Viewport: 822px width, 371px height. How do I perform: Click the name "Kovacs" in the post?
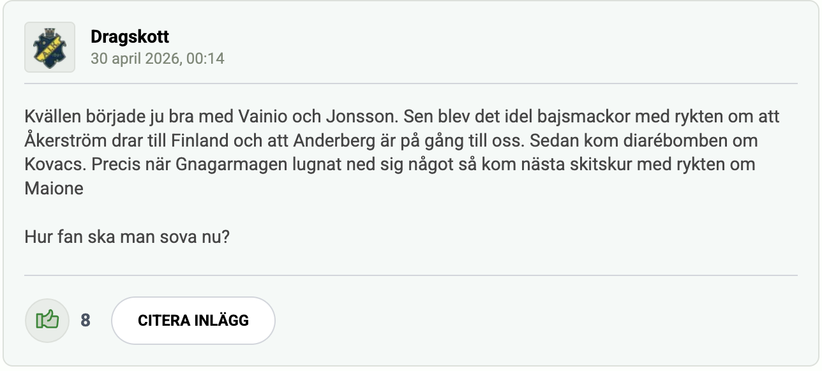54,164
